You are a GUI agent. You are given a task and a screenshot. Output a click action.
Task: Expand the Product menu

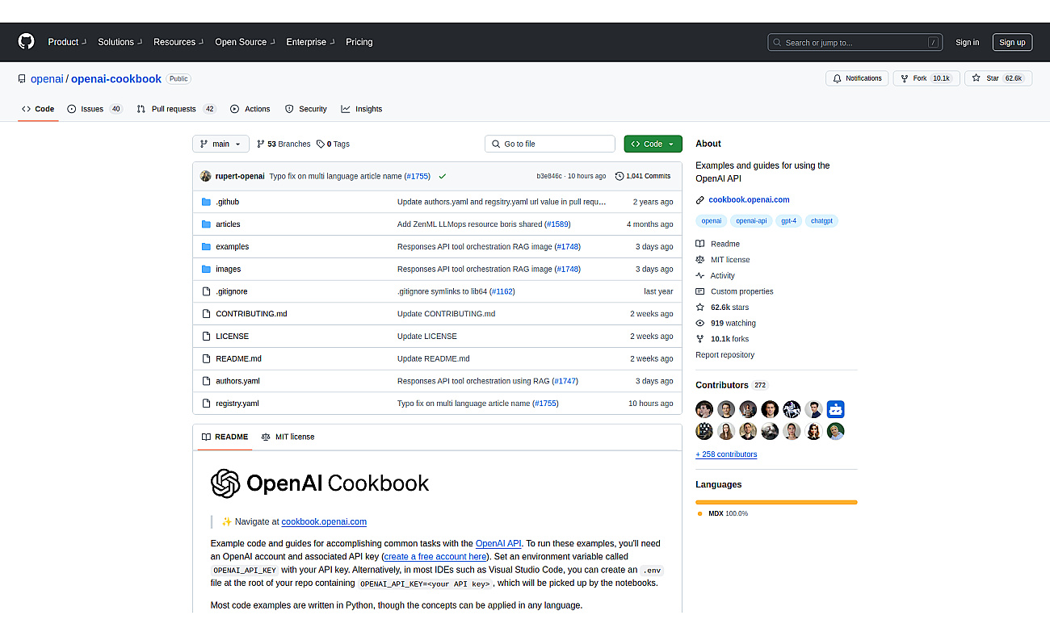point(66,42)
